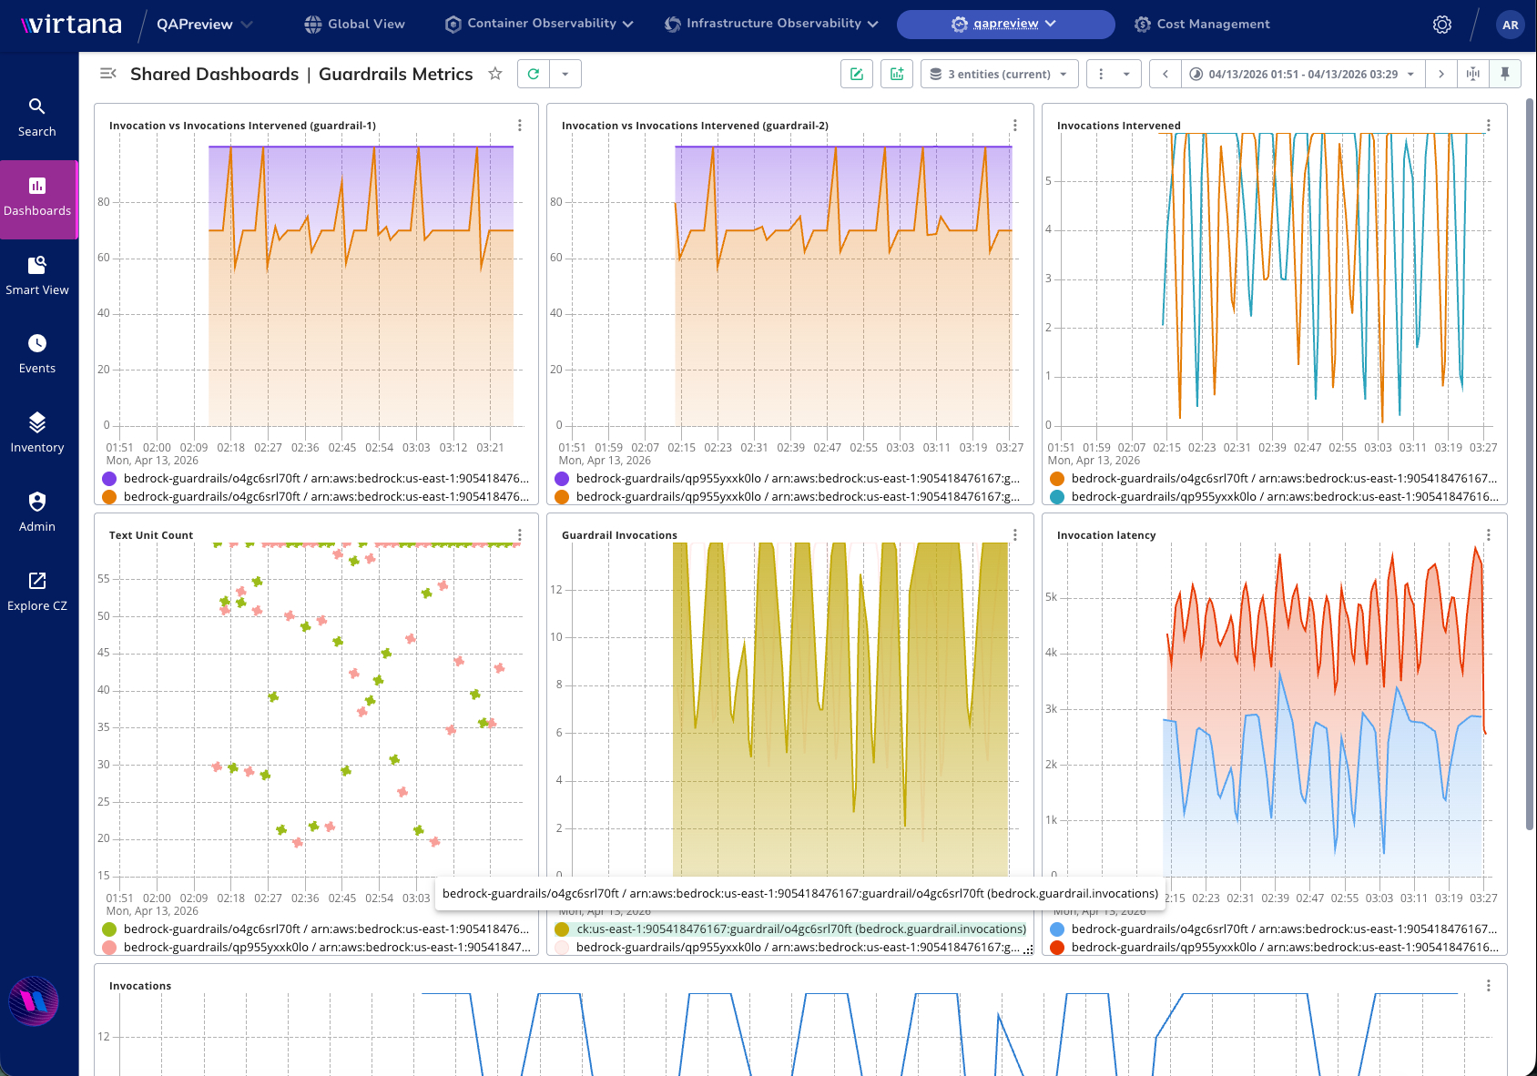Click the add widget chart icon
The height and width of the screenshot is (1076, 1537).
897,75
